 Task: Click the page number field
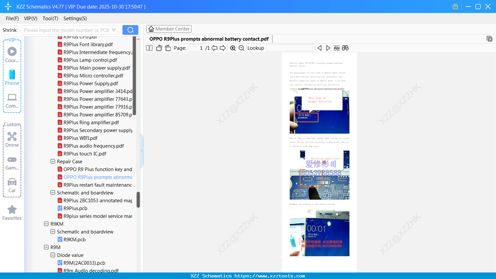click(196, 48)
